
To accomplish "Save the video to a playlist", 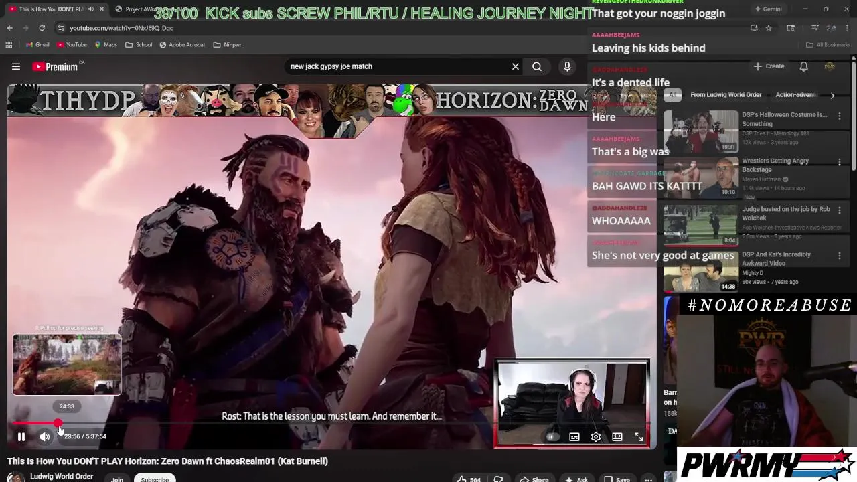I will tap(617, 479).
